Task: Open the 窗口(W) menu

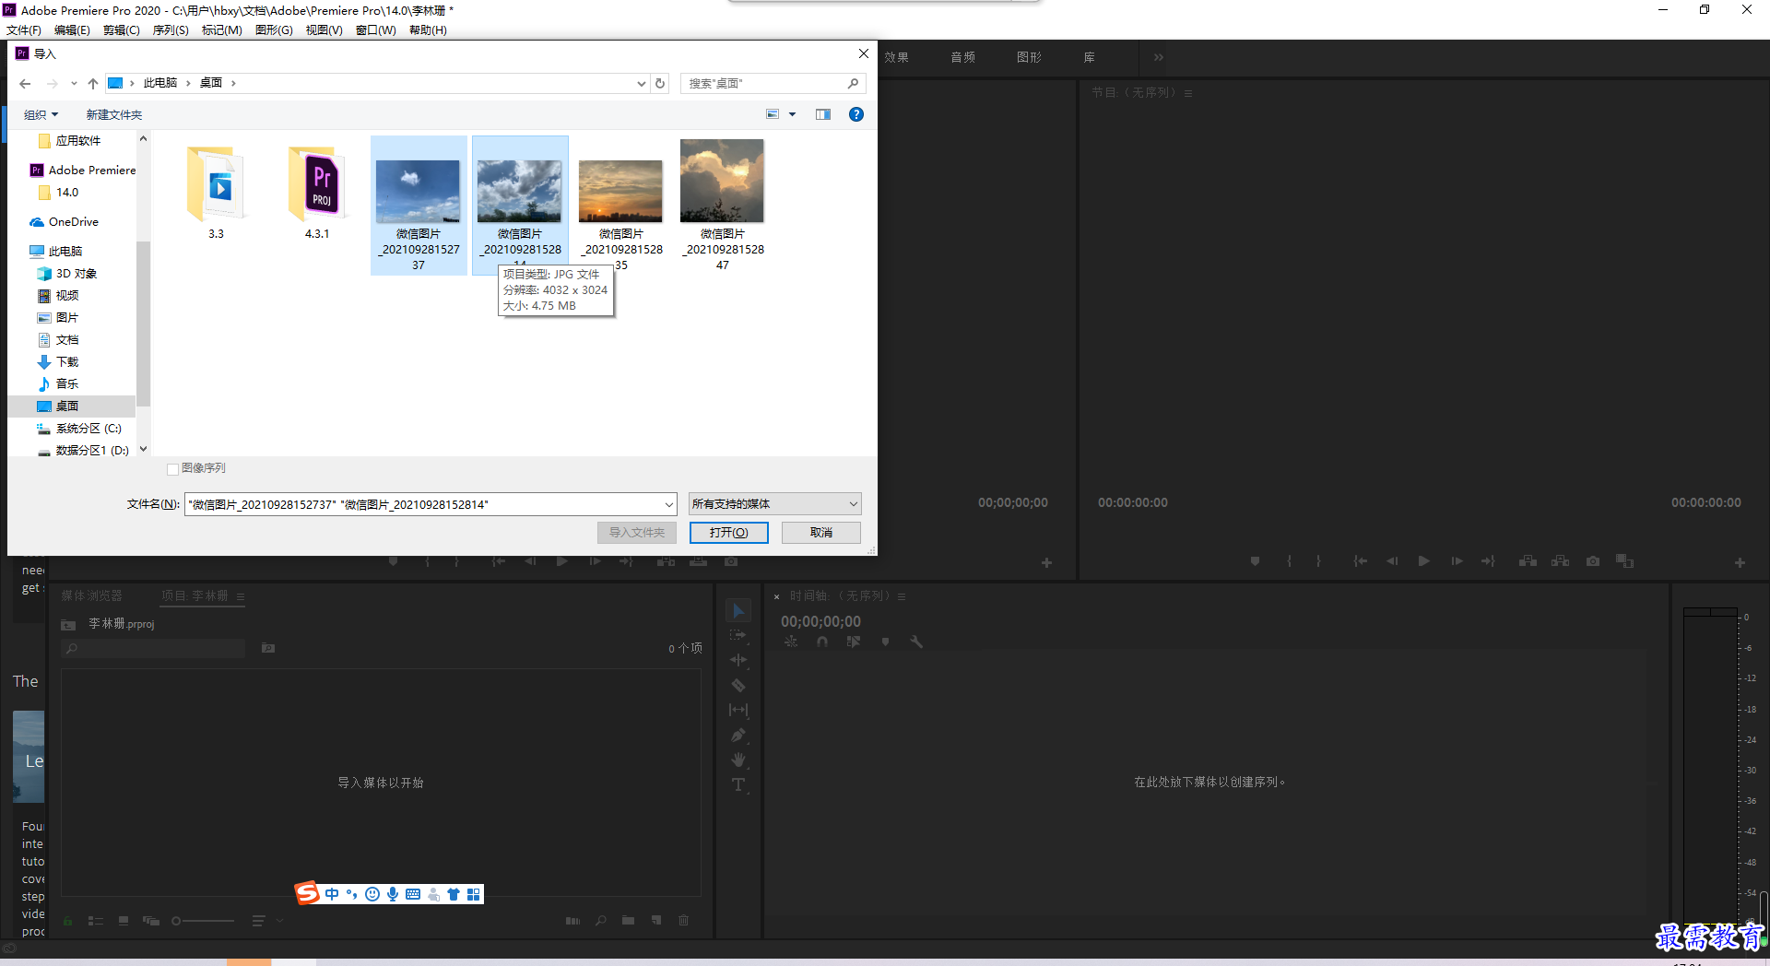Action: 376,30
